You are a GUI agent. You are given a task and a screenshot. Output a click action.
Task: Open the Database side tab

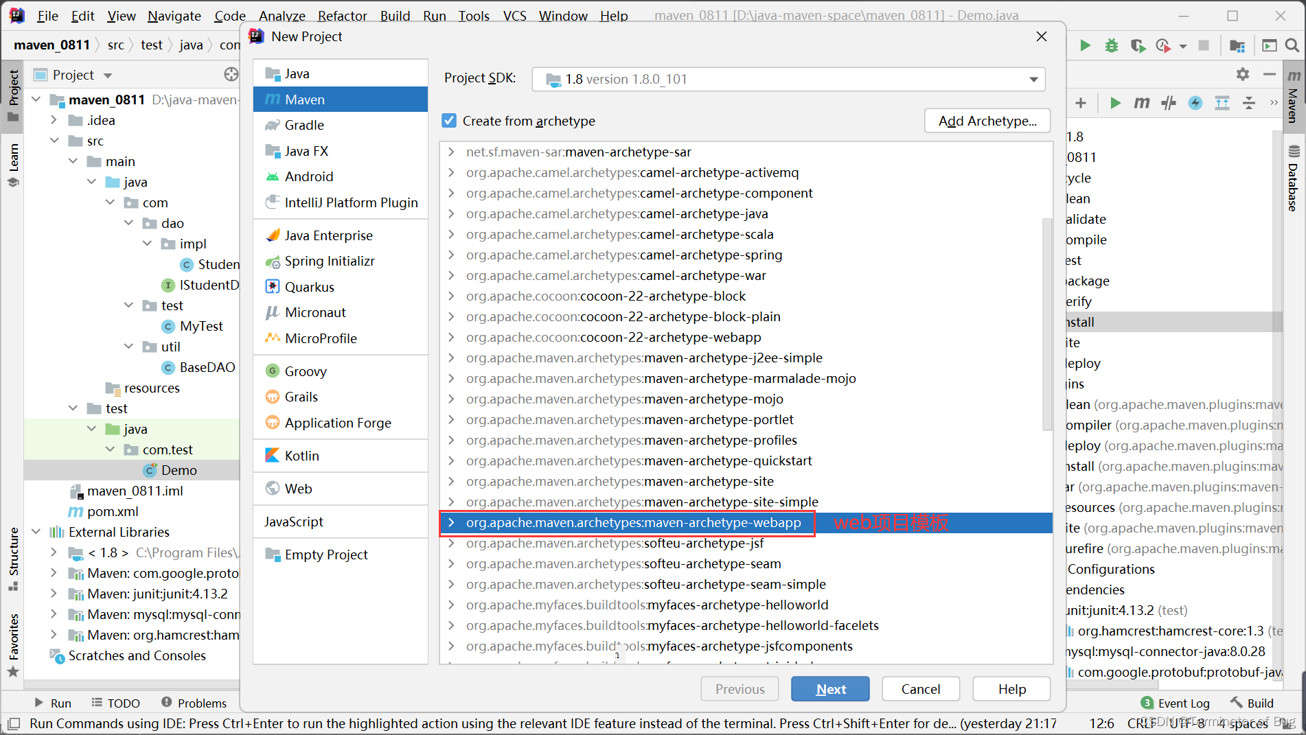(x=1293, y=178)
